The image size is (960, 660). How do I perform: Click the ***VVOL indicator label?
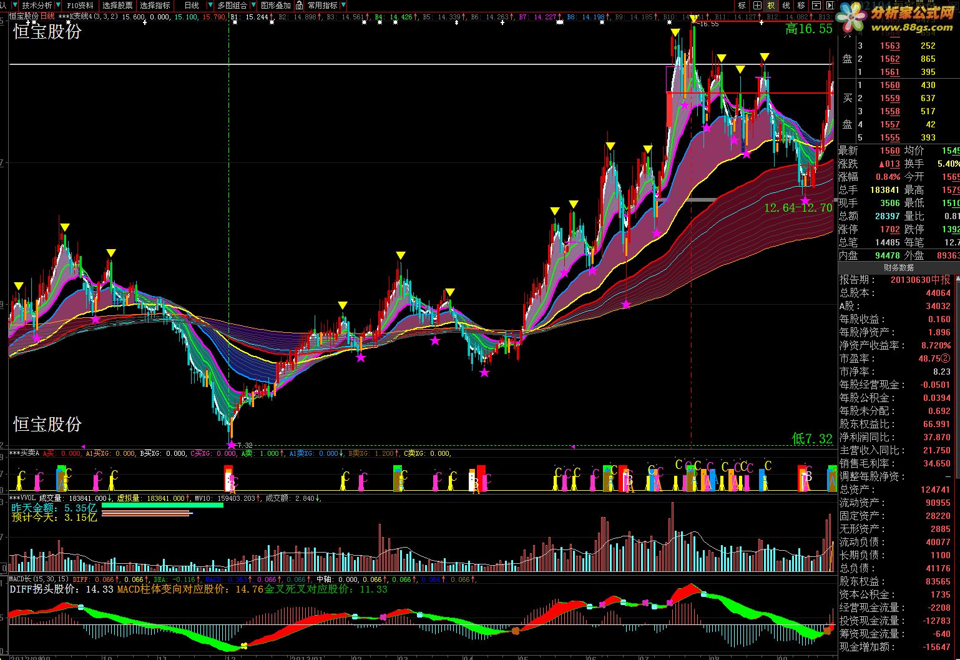[x=22, y=498]
